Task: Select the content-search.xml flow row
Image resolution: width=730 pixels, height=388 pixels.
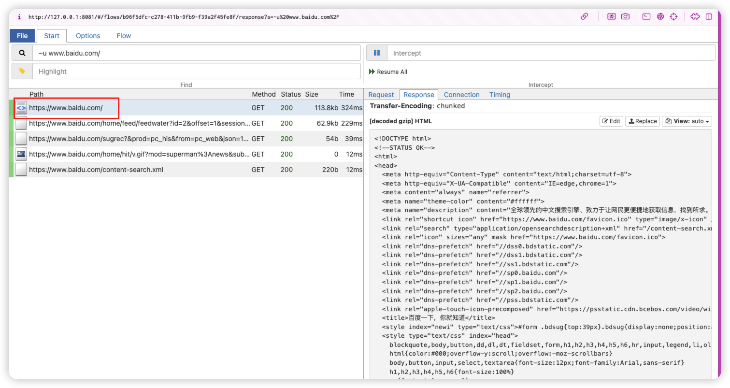Action: [x=186, y=170]
